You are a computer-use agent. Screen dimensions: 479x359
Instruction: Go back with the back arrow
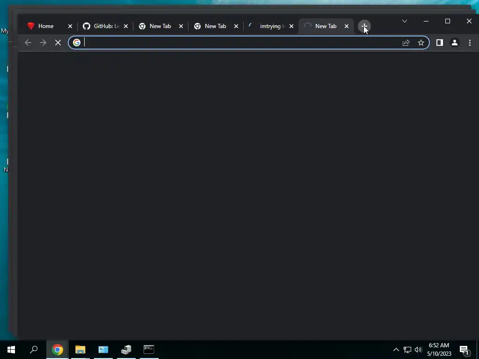[x=28, y=43]
